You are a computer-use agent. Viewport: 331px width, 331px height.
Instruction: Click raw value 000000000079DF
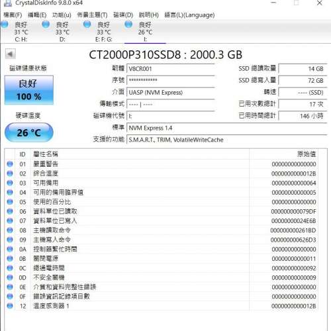tap(293, 211)
